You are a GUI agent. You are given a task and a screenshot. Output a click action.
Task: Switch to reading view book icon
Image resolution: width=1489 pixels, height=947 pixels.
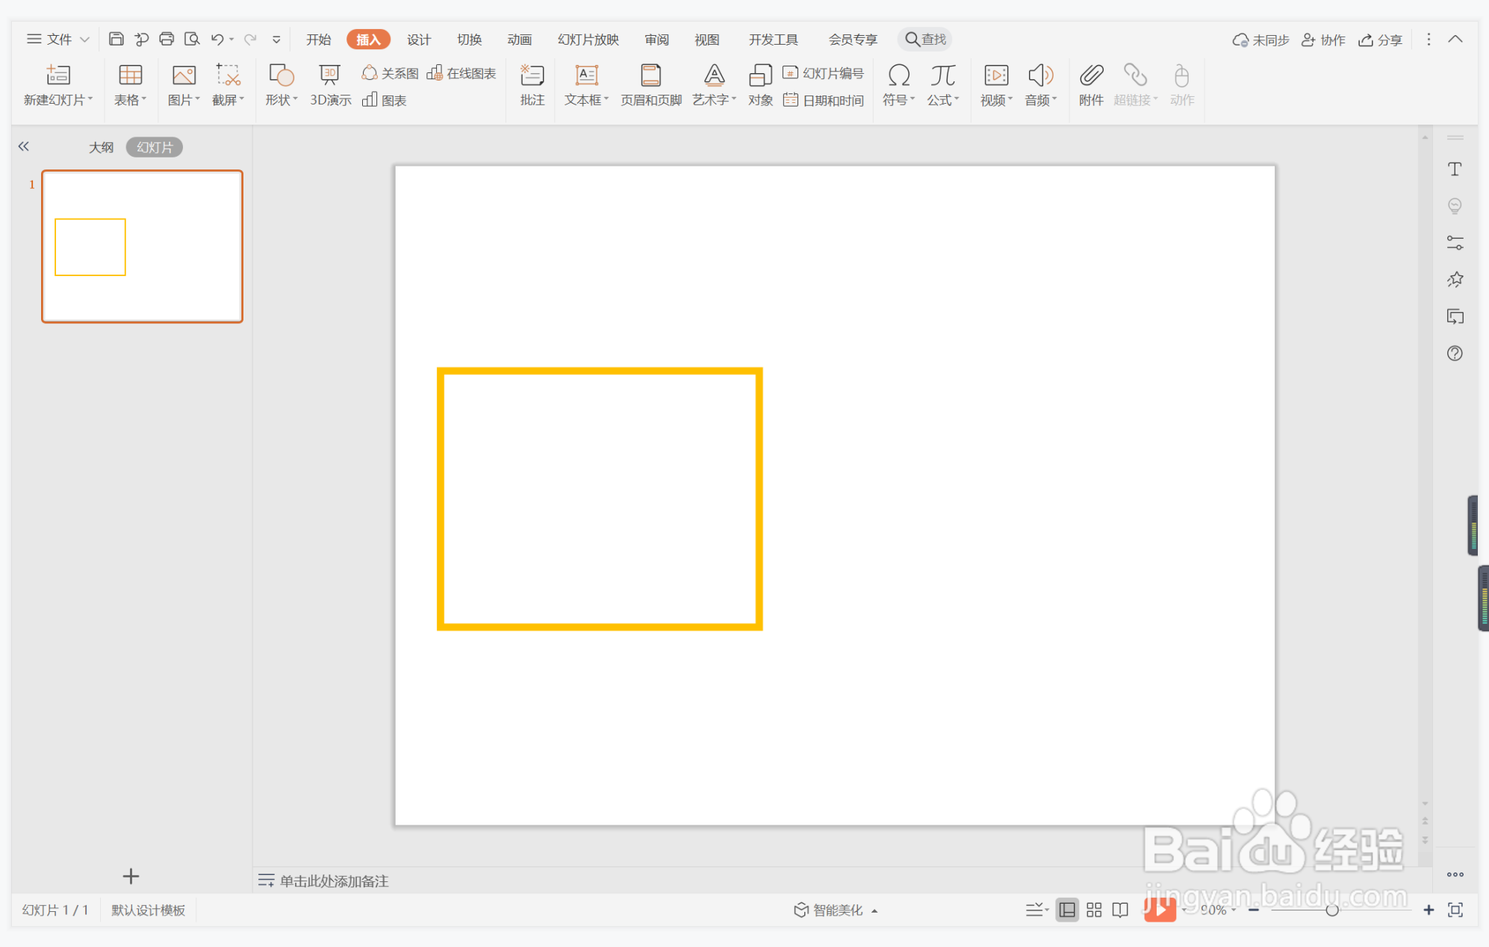point(1120,910)
